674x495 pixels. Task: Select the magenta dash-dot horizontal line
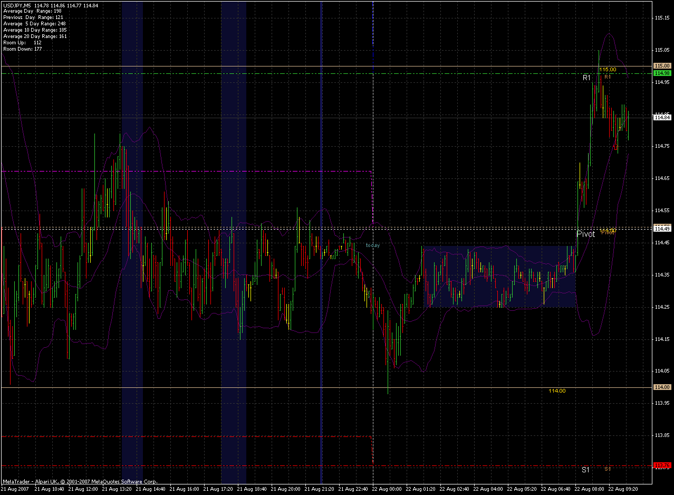coord(187,171)
